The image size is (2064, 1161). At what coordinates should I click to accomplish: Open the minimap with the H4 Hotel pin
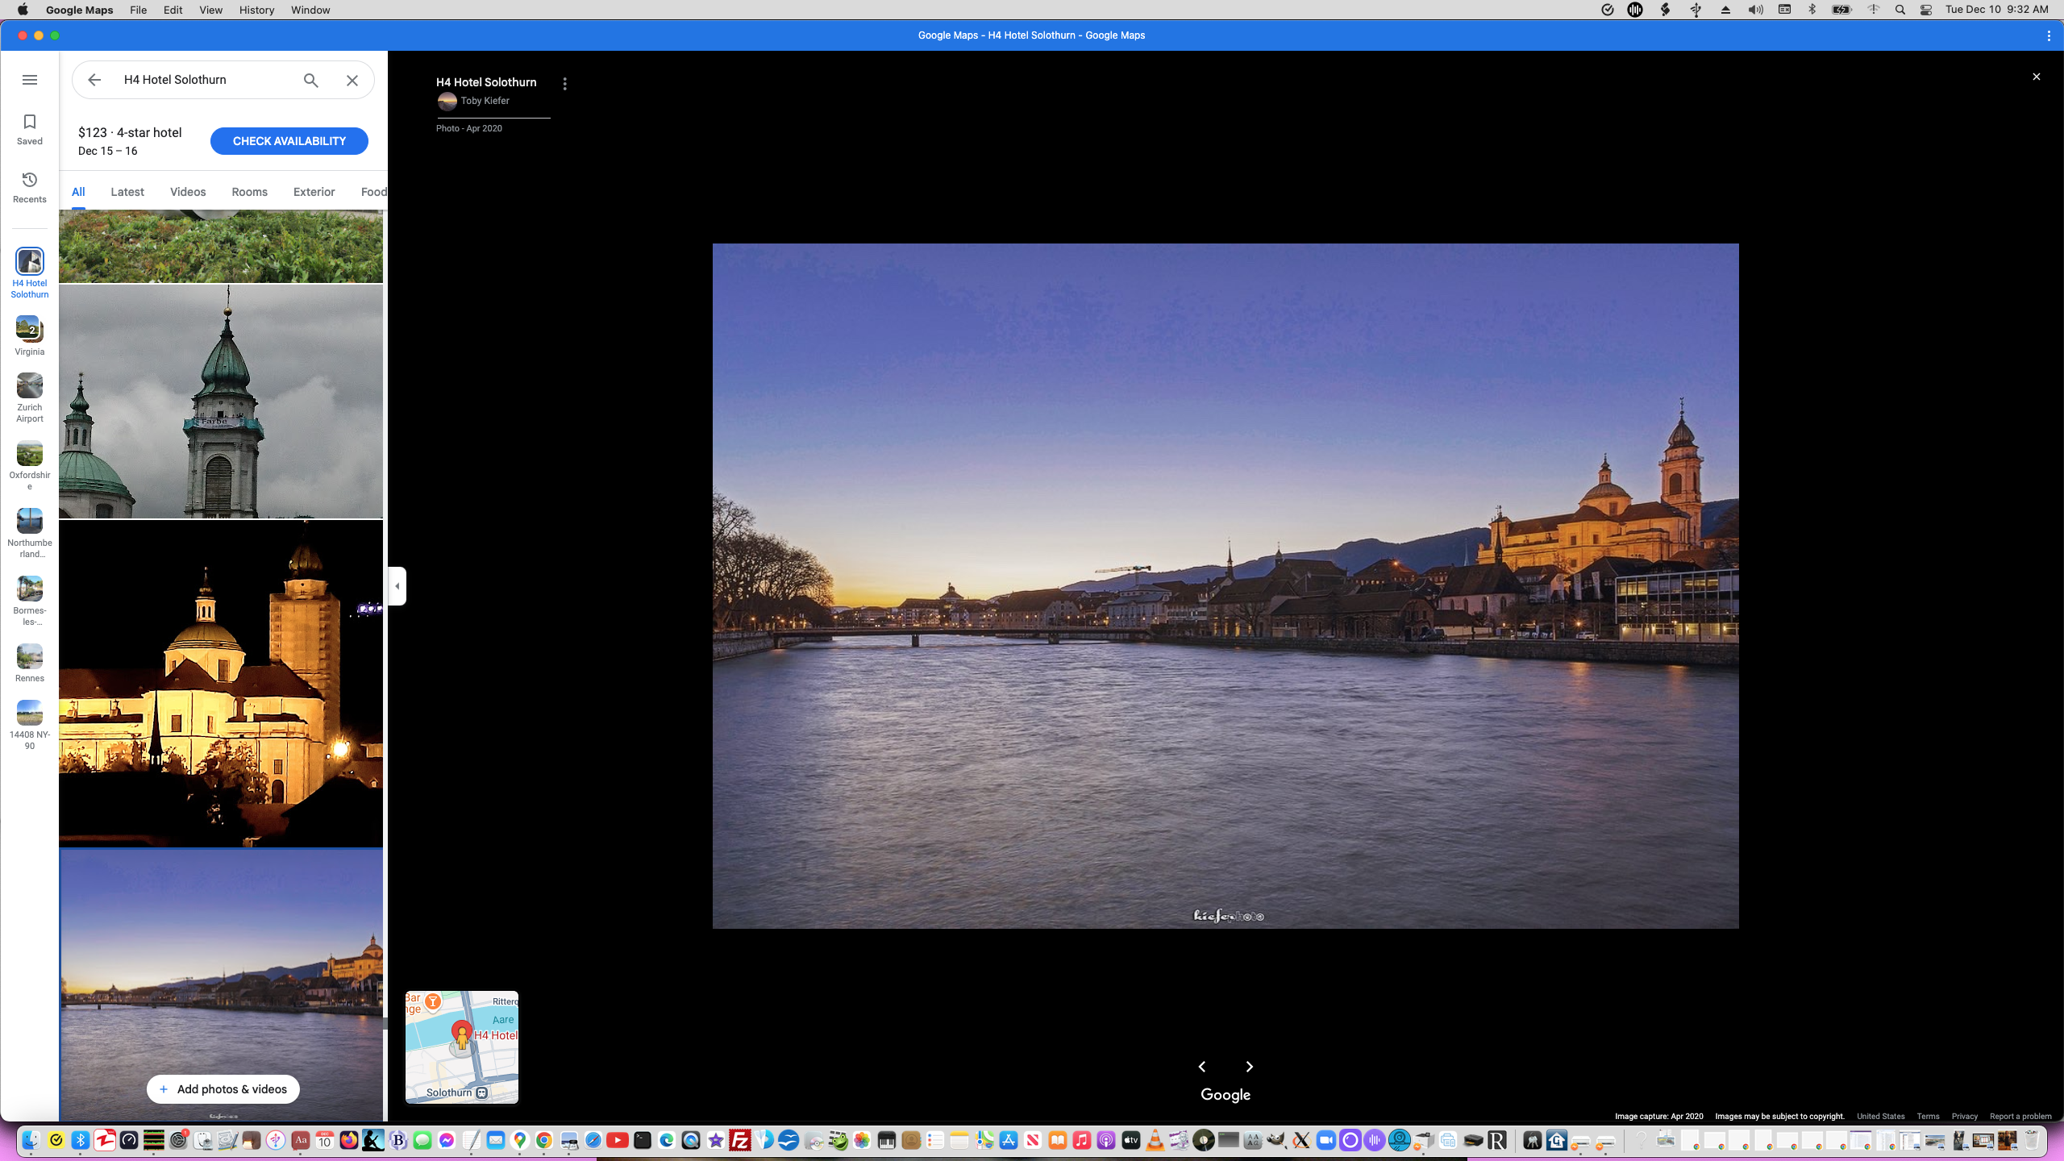(462, 1047)
